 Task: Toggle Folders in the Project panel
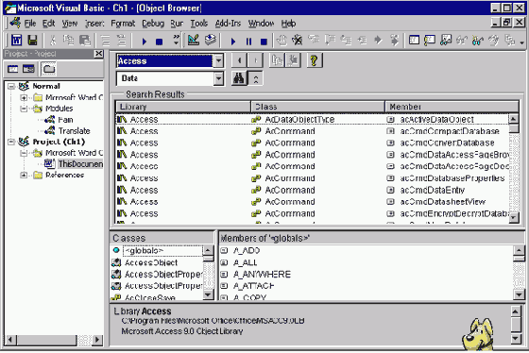[x=49, y=69]
